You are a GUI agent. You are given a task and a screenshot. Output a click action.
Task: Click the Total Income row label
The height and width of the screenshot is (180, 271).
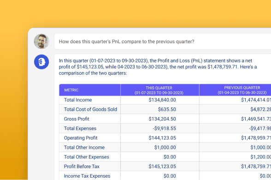78,100
